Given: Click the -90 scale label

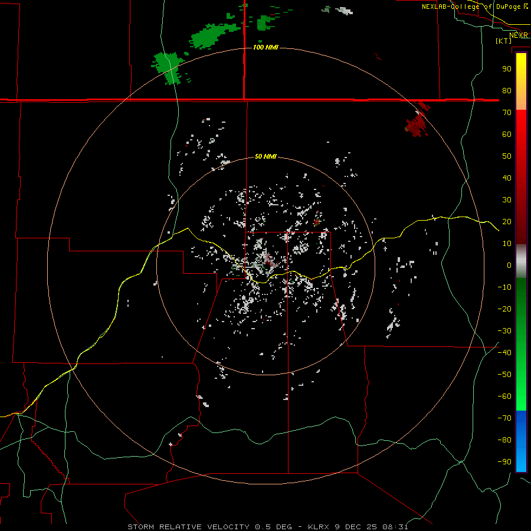Looking at the screenshot, I should 504,462.
